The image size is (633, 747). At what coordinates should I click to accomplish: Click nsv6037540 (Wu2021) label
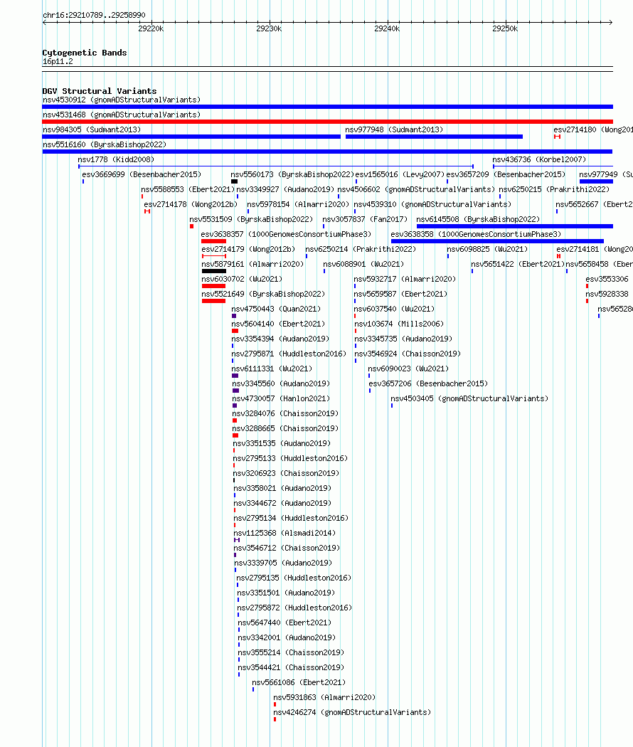(x=394, y=309)
